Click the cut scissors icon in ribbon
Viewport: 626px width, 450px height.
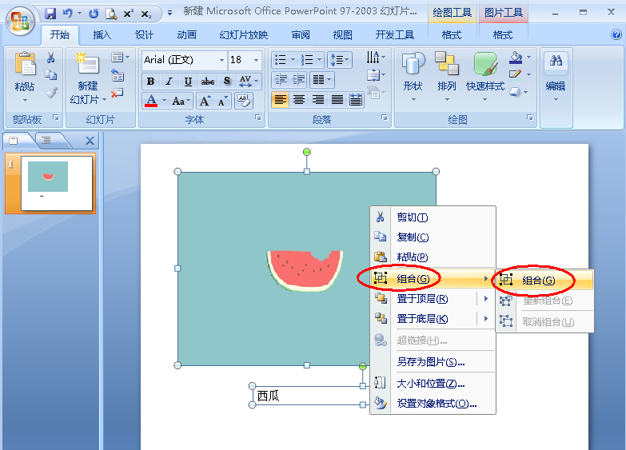pos(51,58)
